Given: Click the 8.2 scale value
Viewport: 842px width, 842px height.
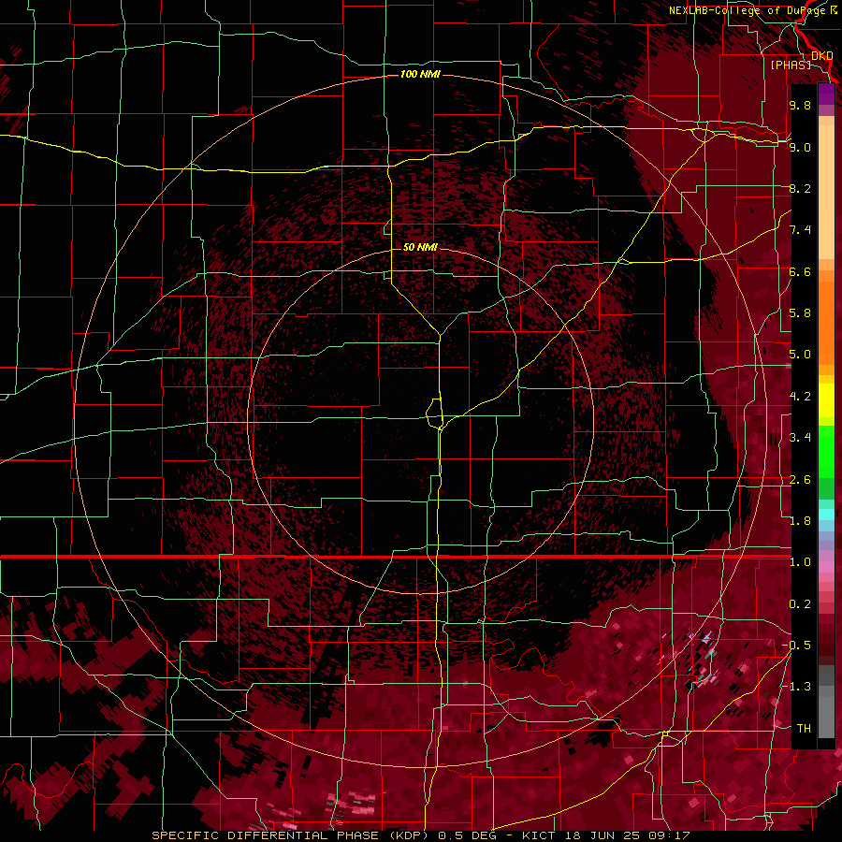Looking at the screenshot, I should pos(800,188).
